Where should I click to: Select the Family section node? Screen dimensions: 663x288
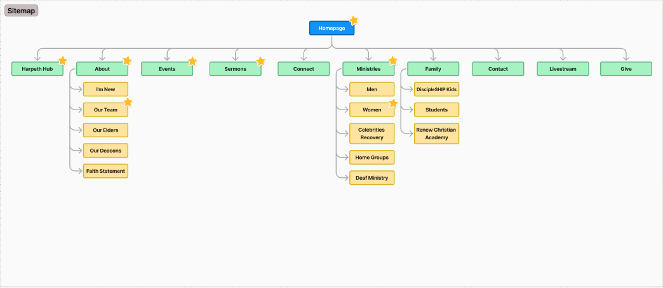tap(433, 69)
